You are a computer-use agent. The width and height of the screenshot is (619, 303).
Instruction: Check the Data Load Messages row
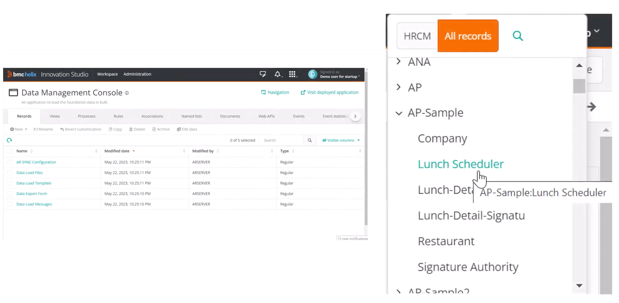[x=10, y=204]
